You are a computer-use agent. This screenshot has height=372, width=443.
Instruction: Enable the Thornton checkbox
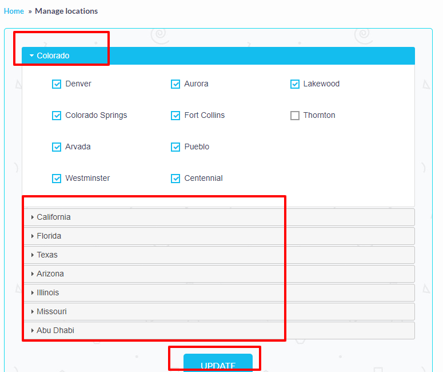[295, 116]
